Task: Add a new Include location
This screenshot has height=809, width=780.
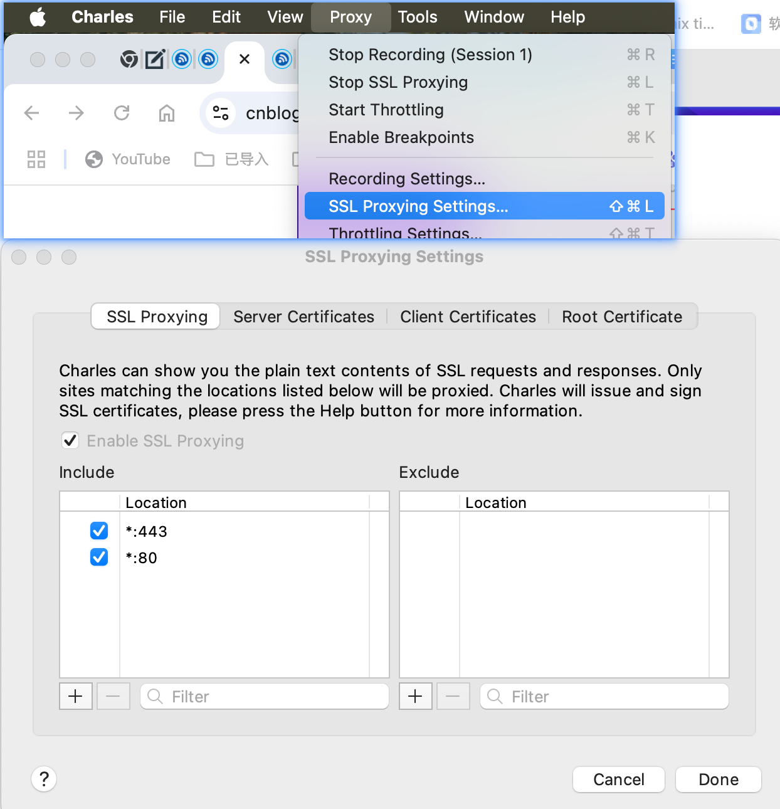Action: pos(76,696)
